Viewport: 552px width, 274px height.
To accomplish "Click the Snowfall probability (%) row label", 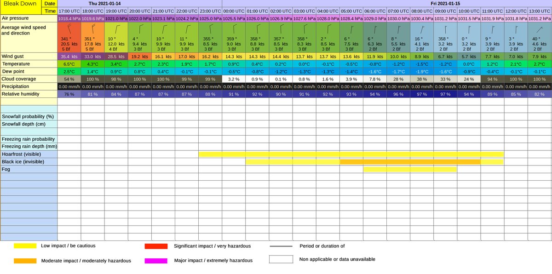I will [x=29, y=116].
